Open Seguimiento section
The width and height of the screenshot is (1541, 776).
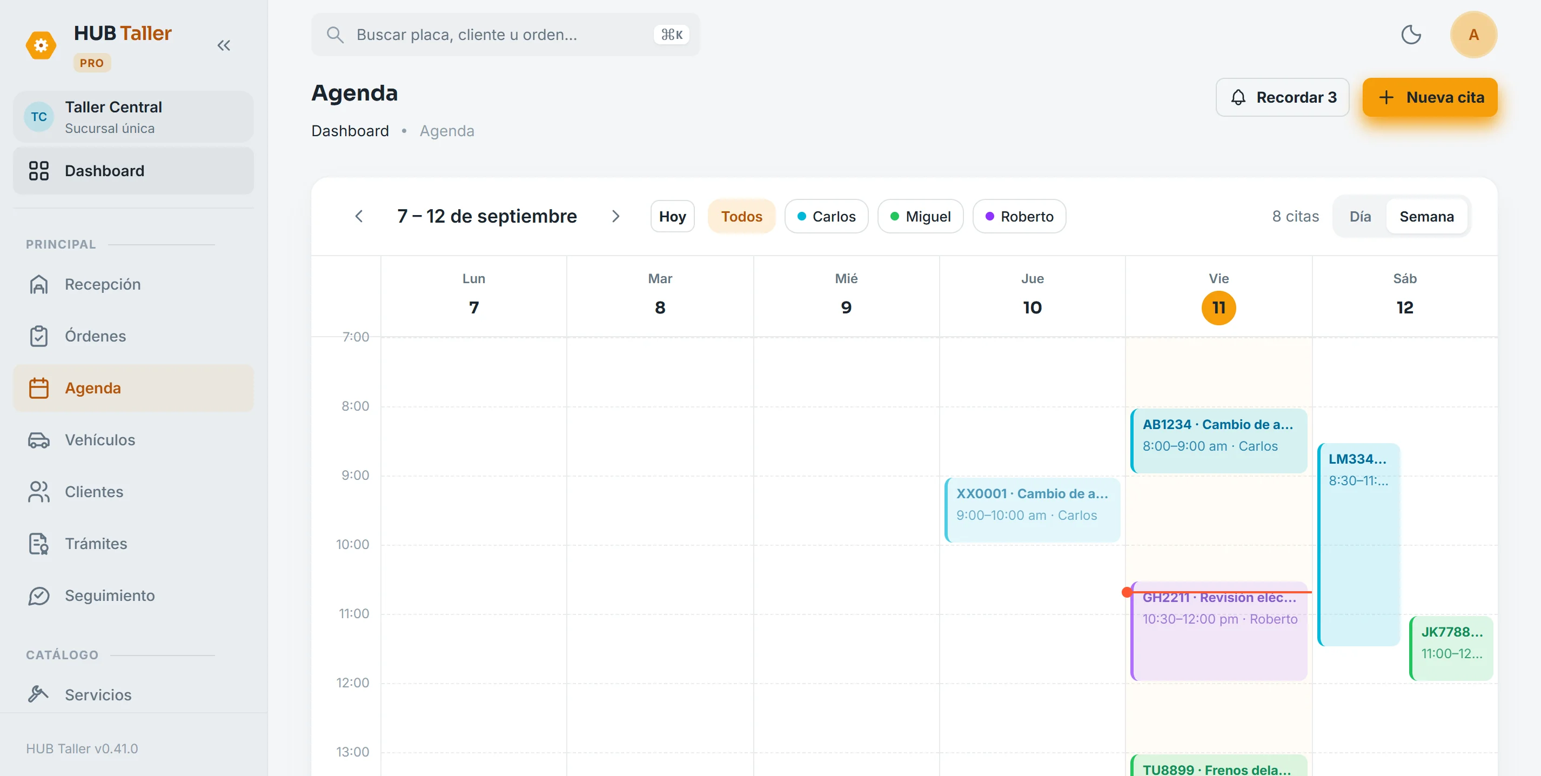(133, 596)
